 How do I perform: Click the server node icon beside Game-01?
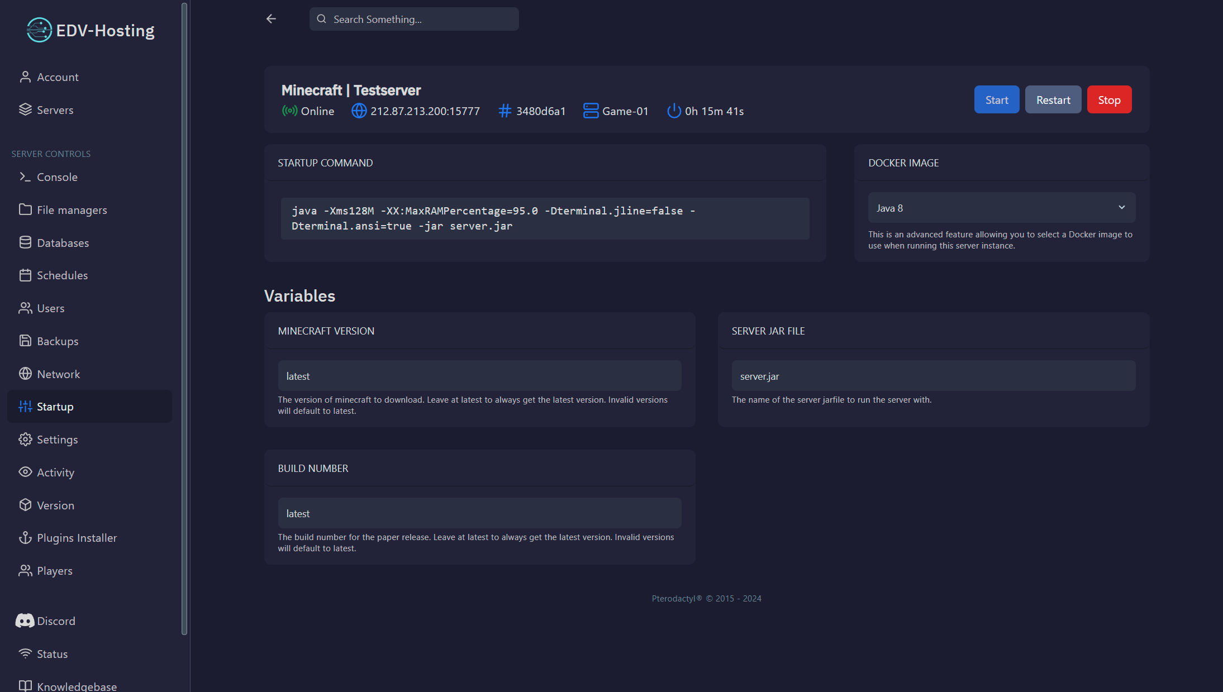591,111
